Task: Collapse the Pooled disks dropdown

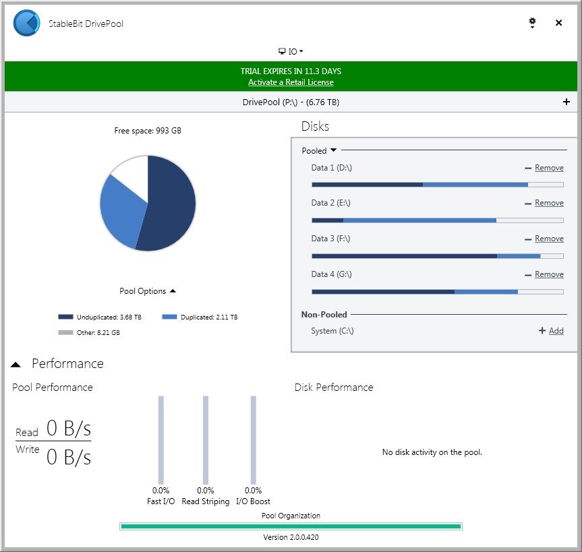Action: coord(319,150)
